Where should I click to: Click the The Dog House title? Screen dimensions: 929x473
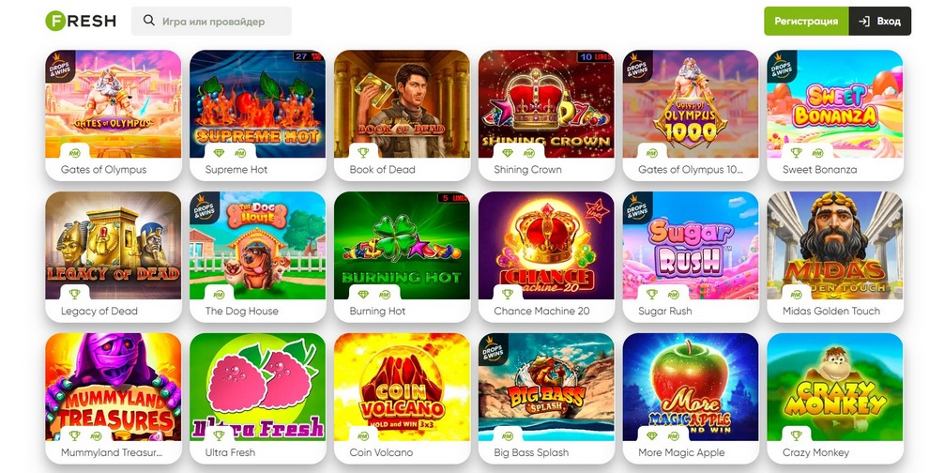[x=242, y=311]
